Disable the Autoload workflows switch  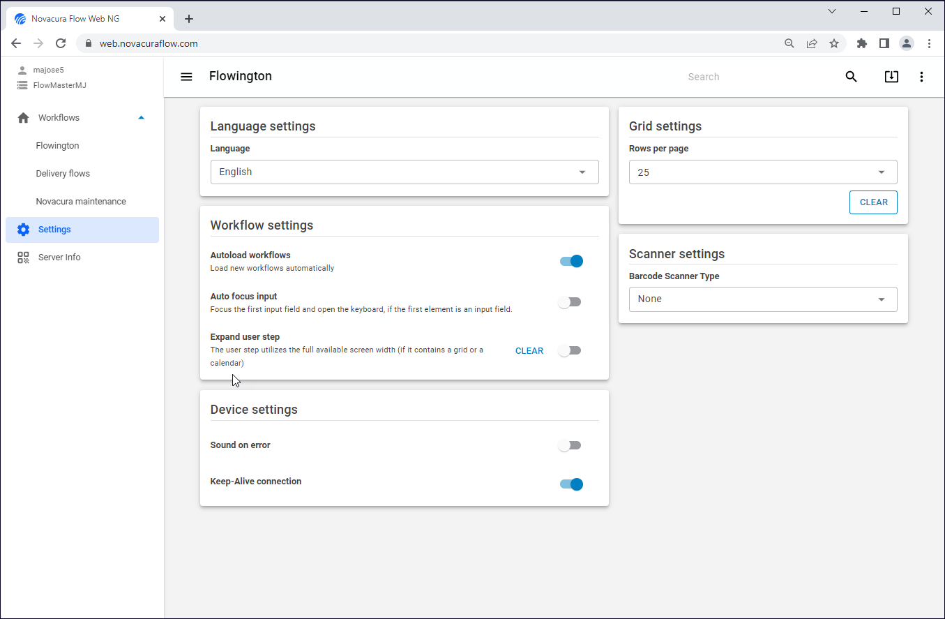coord(571,261)
